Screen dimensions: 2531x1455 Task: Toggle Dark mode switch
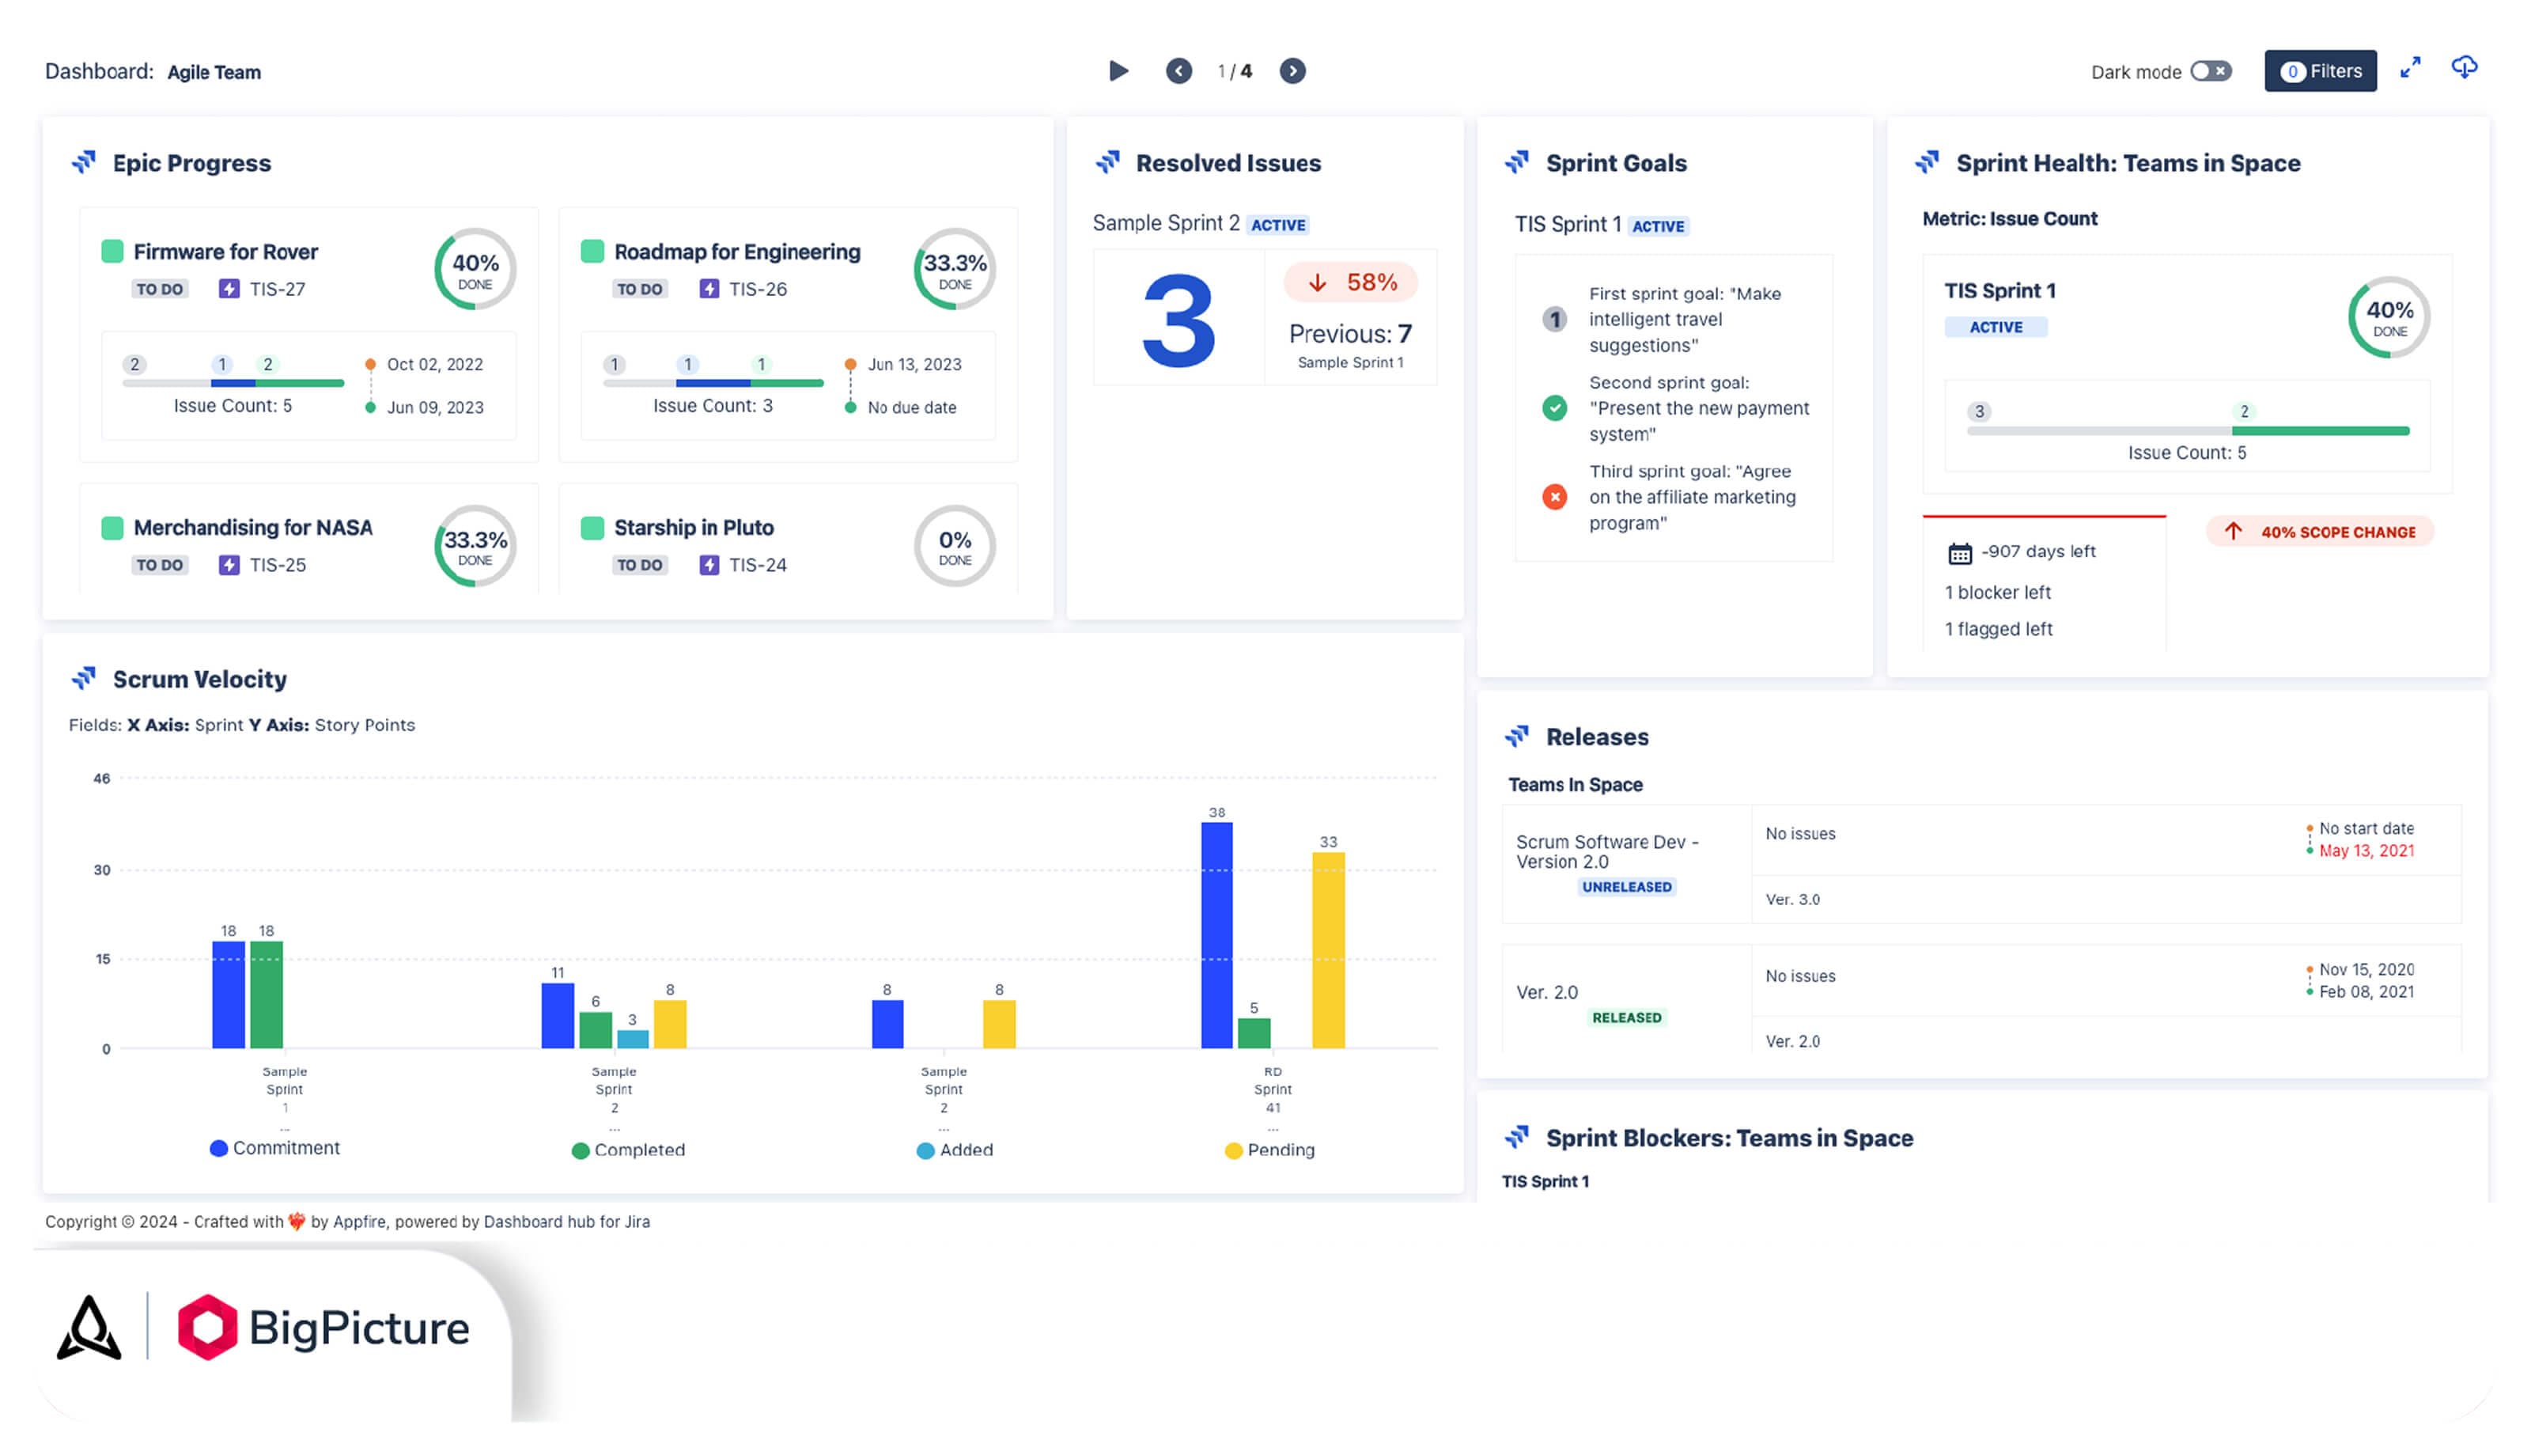coord(2211,71)
